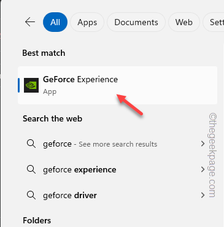Screen dimensions: 224x227
Task: Select the All filter tab
Action: point(55,22)
